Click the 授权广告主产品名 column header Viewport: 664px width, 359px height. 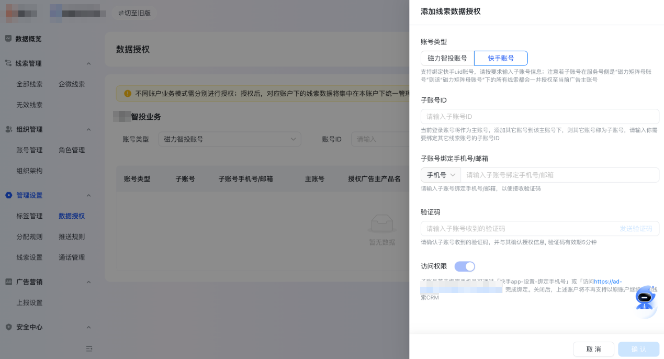tap(374, 179)
